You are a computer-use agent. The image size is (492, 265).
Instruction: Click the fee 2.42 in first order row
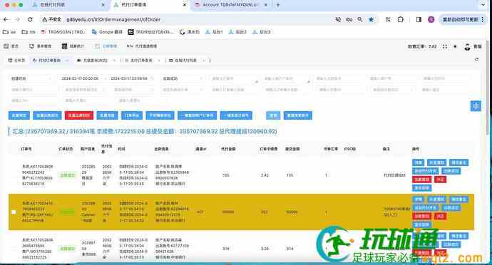pos(265,175)
